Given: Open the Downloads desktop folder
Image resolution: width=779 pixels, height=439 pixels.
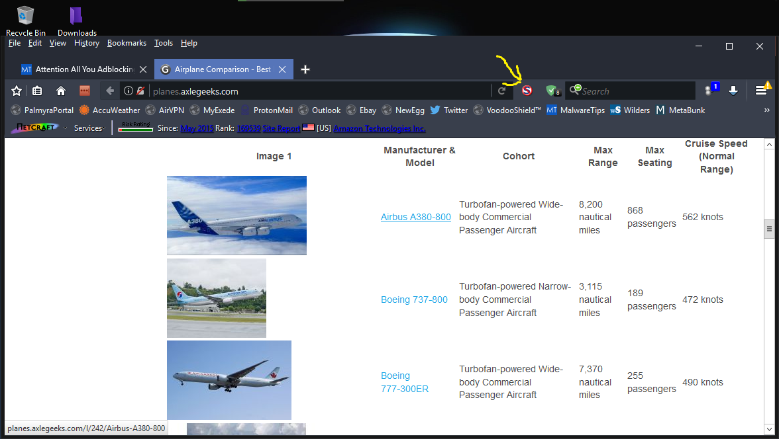Looking at the screenshot, I should pos(77,21).
